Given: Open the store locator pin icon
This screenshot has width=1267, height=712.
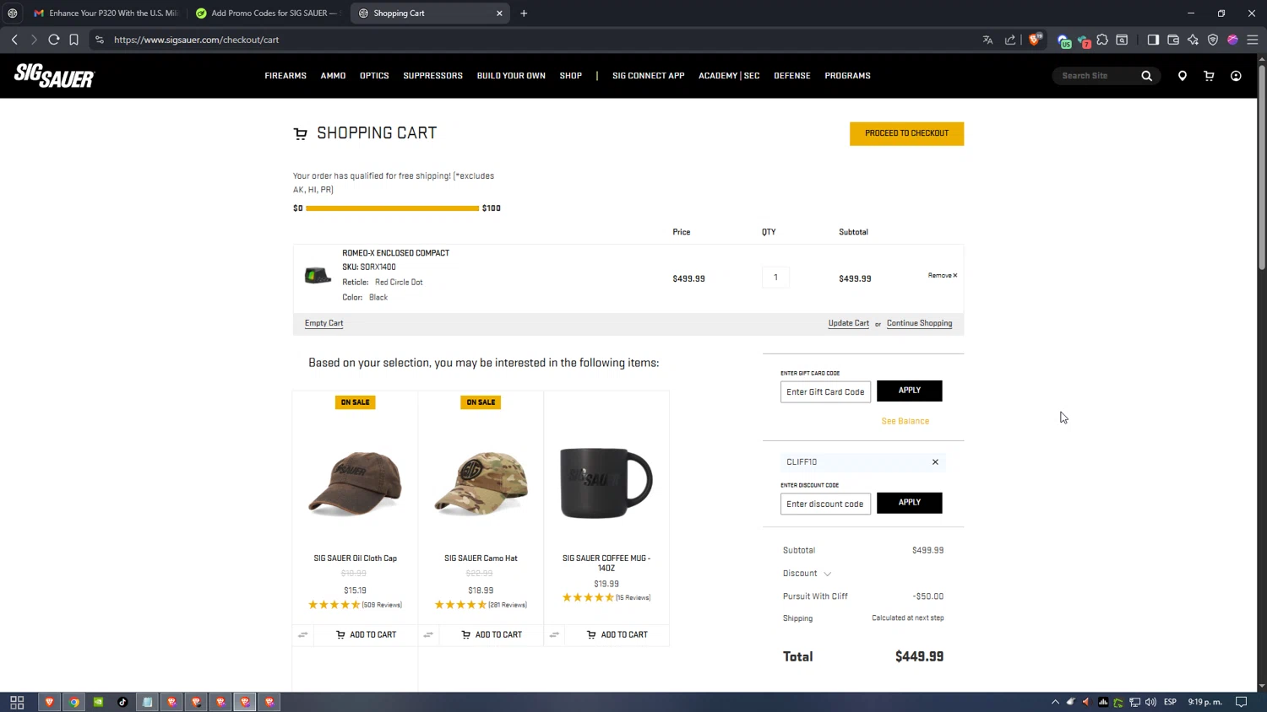Looking at the screenshot, I should point(1182,76).
